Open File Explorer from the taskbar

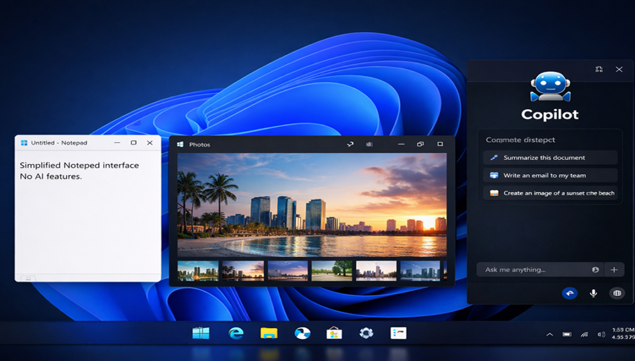pos(269,333)
